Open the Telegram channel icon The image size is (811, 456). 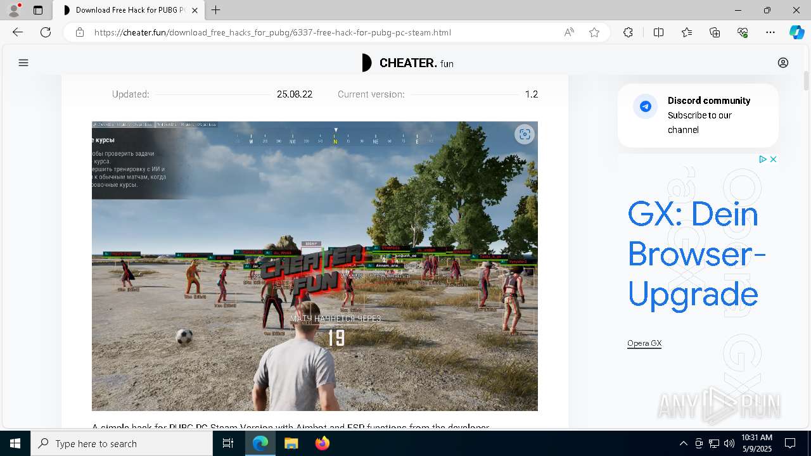(646, 106)
